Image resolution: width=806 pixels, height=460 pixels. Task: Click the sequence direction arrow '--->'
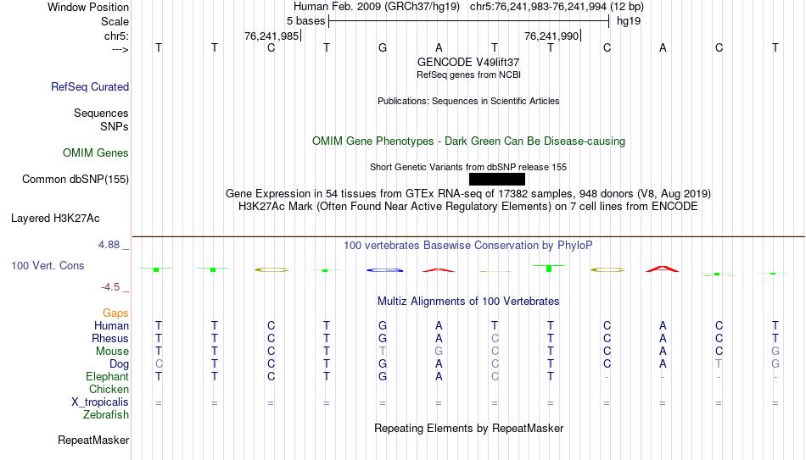pyautogui.click(x=120, y=49)
